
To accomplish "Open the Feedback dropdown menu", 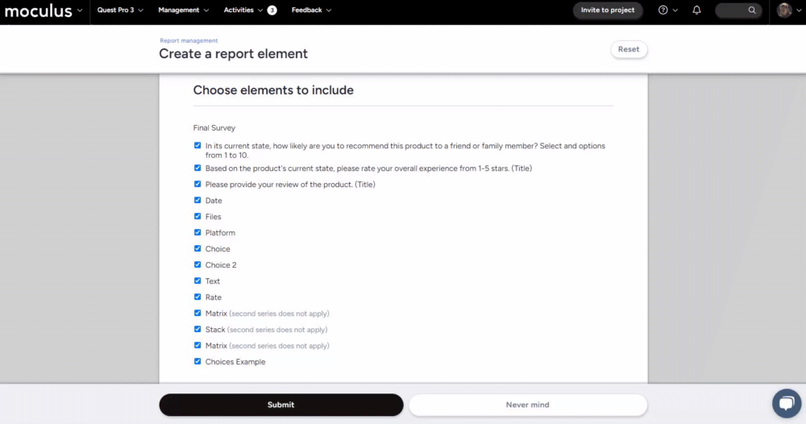I will click(311, 10).
